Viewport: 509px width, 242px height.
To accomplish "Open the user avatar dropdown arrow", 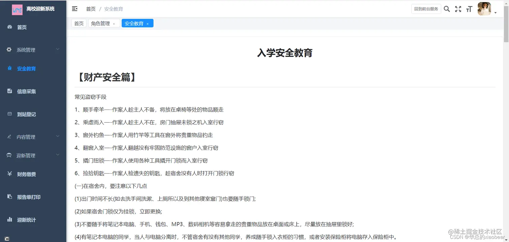I will click(495, 12).
